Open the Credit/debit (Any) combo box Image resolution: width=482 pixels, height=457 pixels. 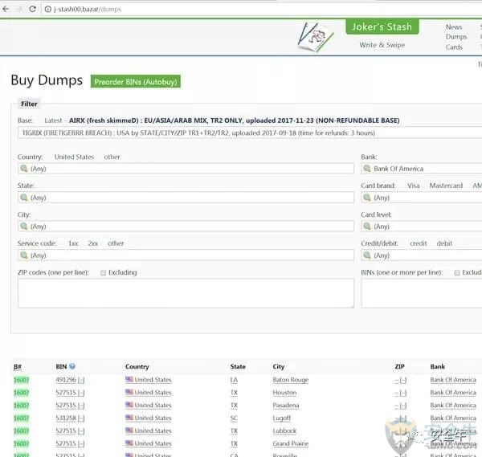coord(422,255)
